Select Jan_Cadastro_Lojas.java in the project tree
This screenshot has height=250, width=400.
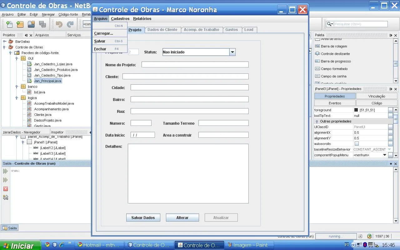point(53,64)
